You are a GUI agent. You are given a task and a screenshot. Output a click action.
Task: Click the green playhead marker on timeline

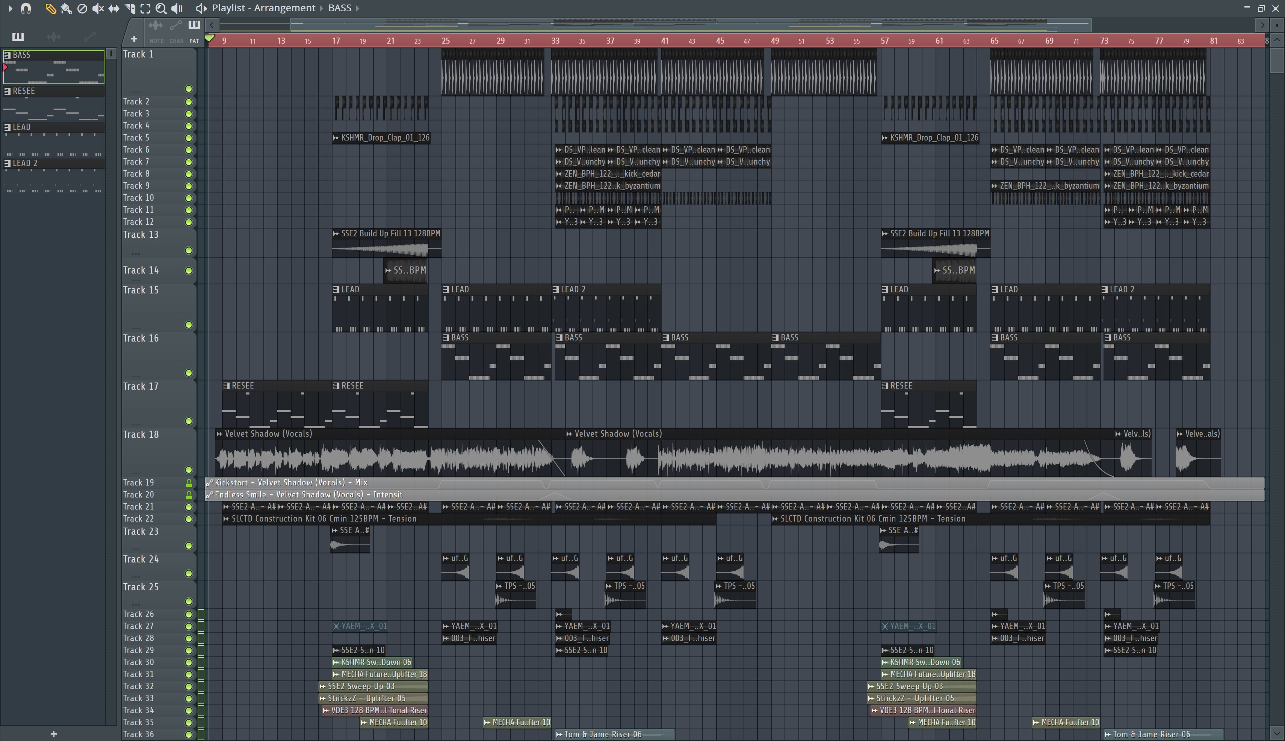(209, 38)
